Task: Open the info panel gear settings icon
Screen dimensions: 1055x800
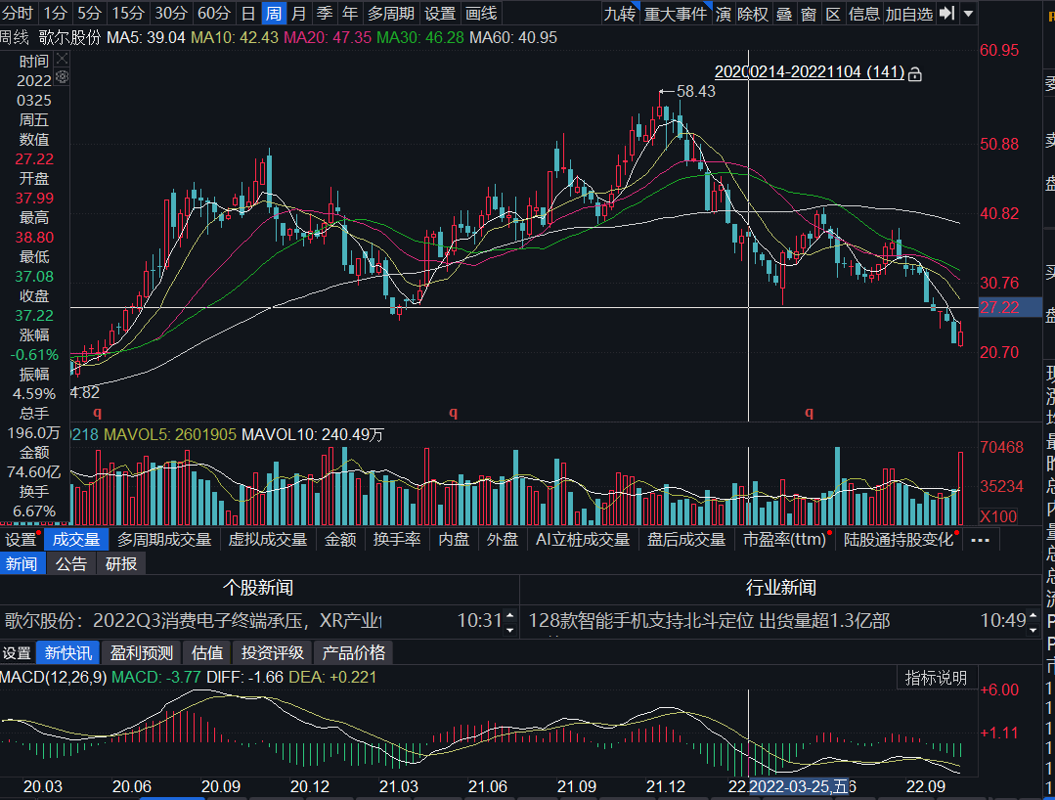Action: [x=62, y=77]
